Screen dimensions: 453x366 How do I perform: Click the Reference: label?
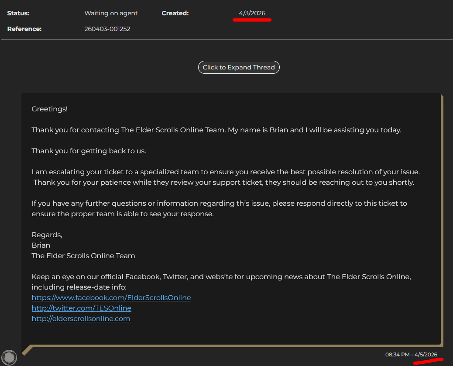(24, 29)
